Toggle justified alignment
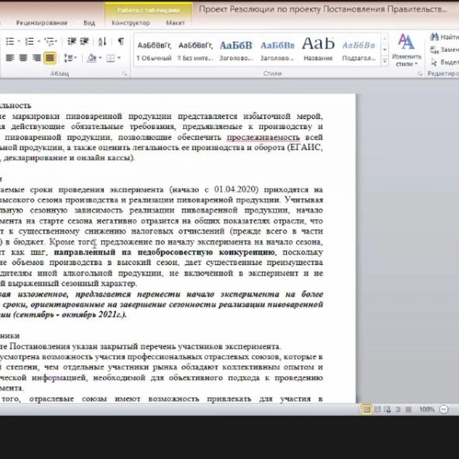459x459 pixels. tap(50, 58)
